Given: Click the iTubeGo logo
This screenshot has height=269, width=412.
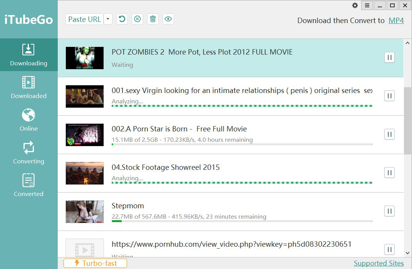Looking at the screenshot, I should [28, 20].
